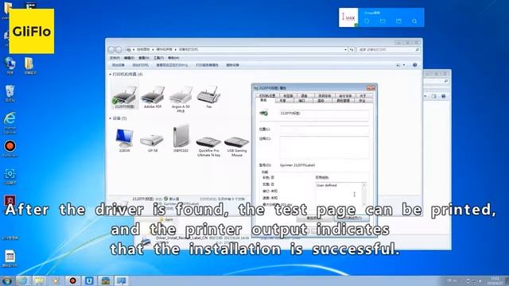Open the 工具(T) menu

click(158, 58)
